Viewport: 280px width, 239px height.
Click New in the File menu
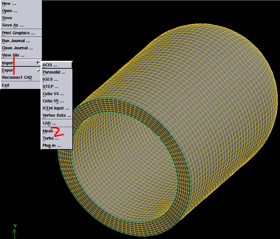[9, 4]
